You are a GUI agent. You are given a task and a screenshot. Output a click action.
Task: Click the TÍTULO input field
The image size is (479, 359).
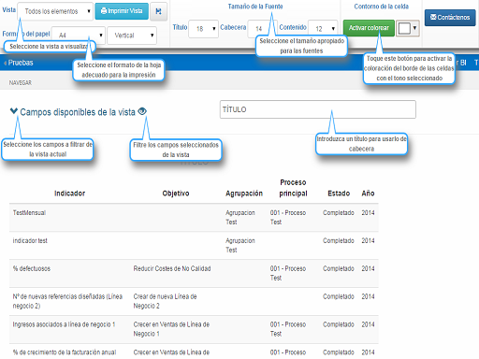318,109
